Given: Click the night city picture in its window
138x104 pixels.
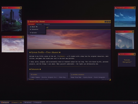Looking at the screenshot, I should 12,20.
